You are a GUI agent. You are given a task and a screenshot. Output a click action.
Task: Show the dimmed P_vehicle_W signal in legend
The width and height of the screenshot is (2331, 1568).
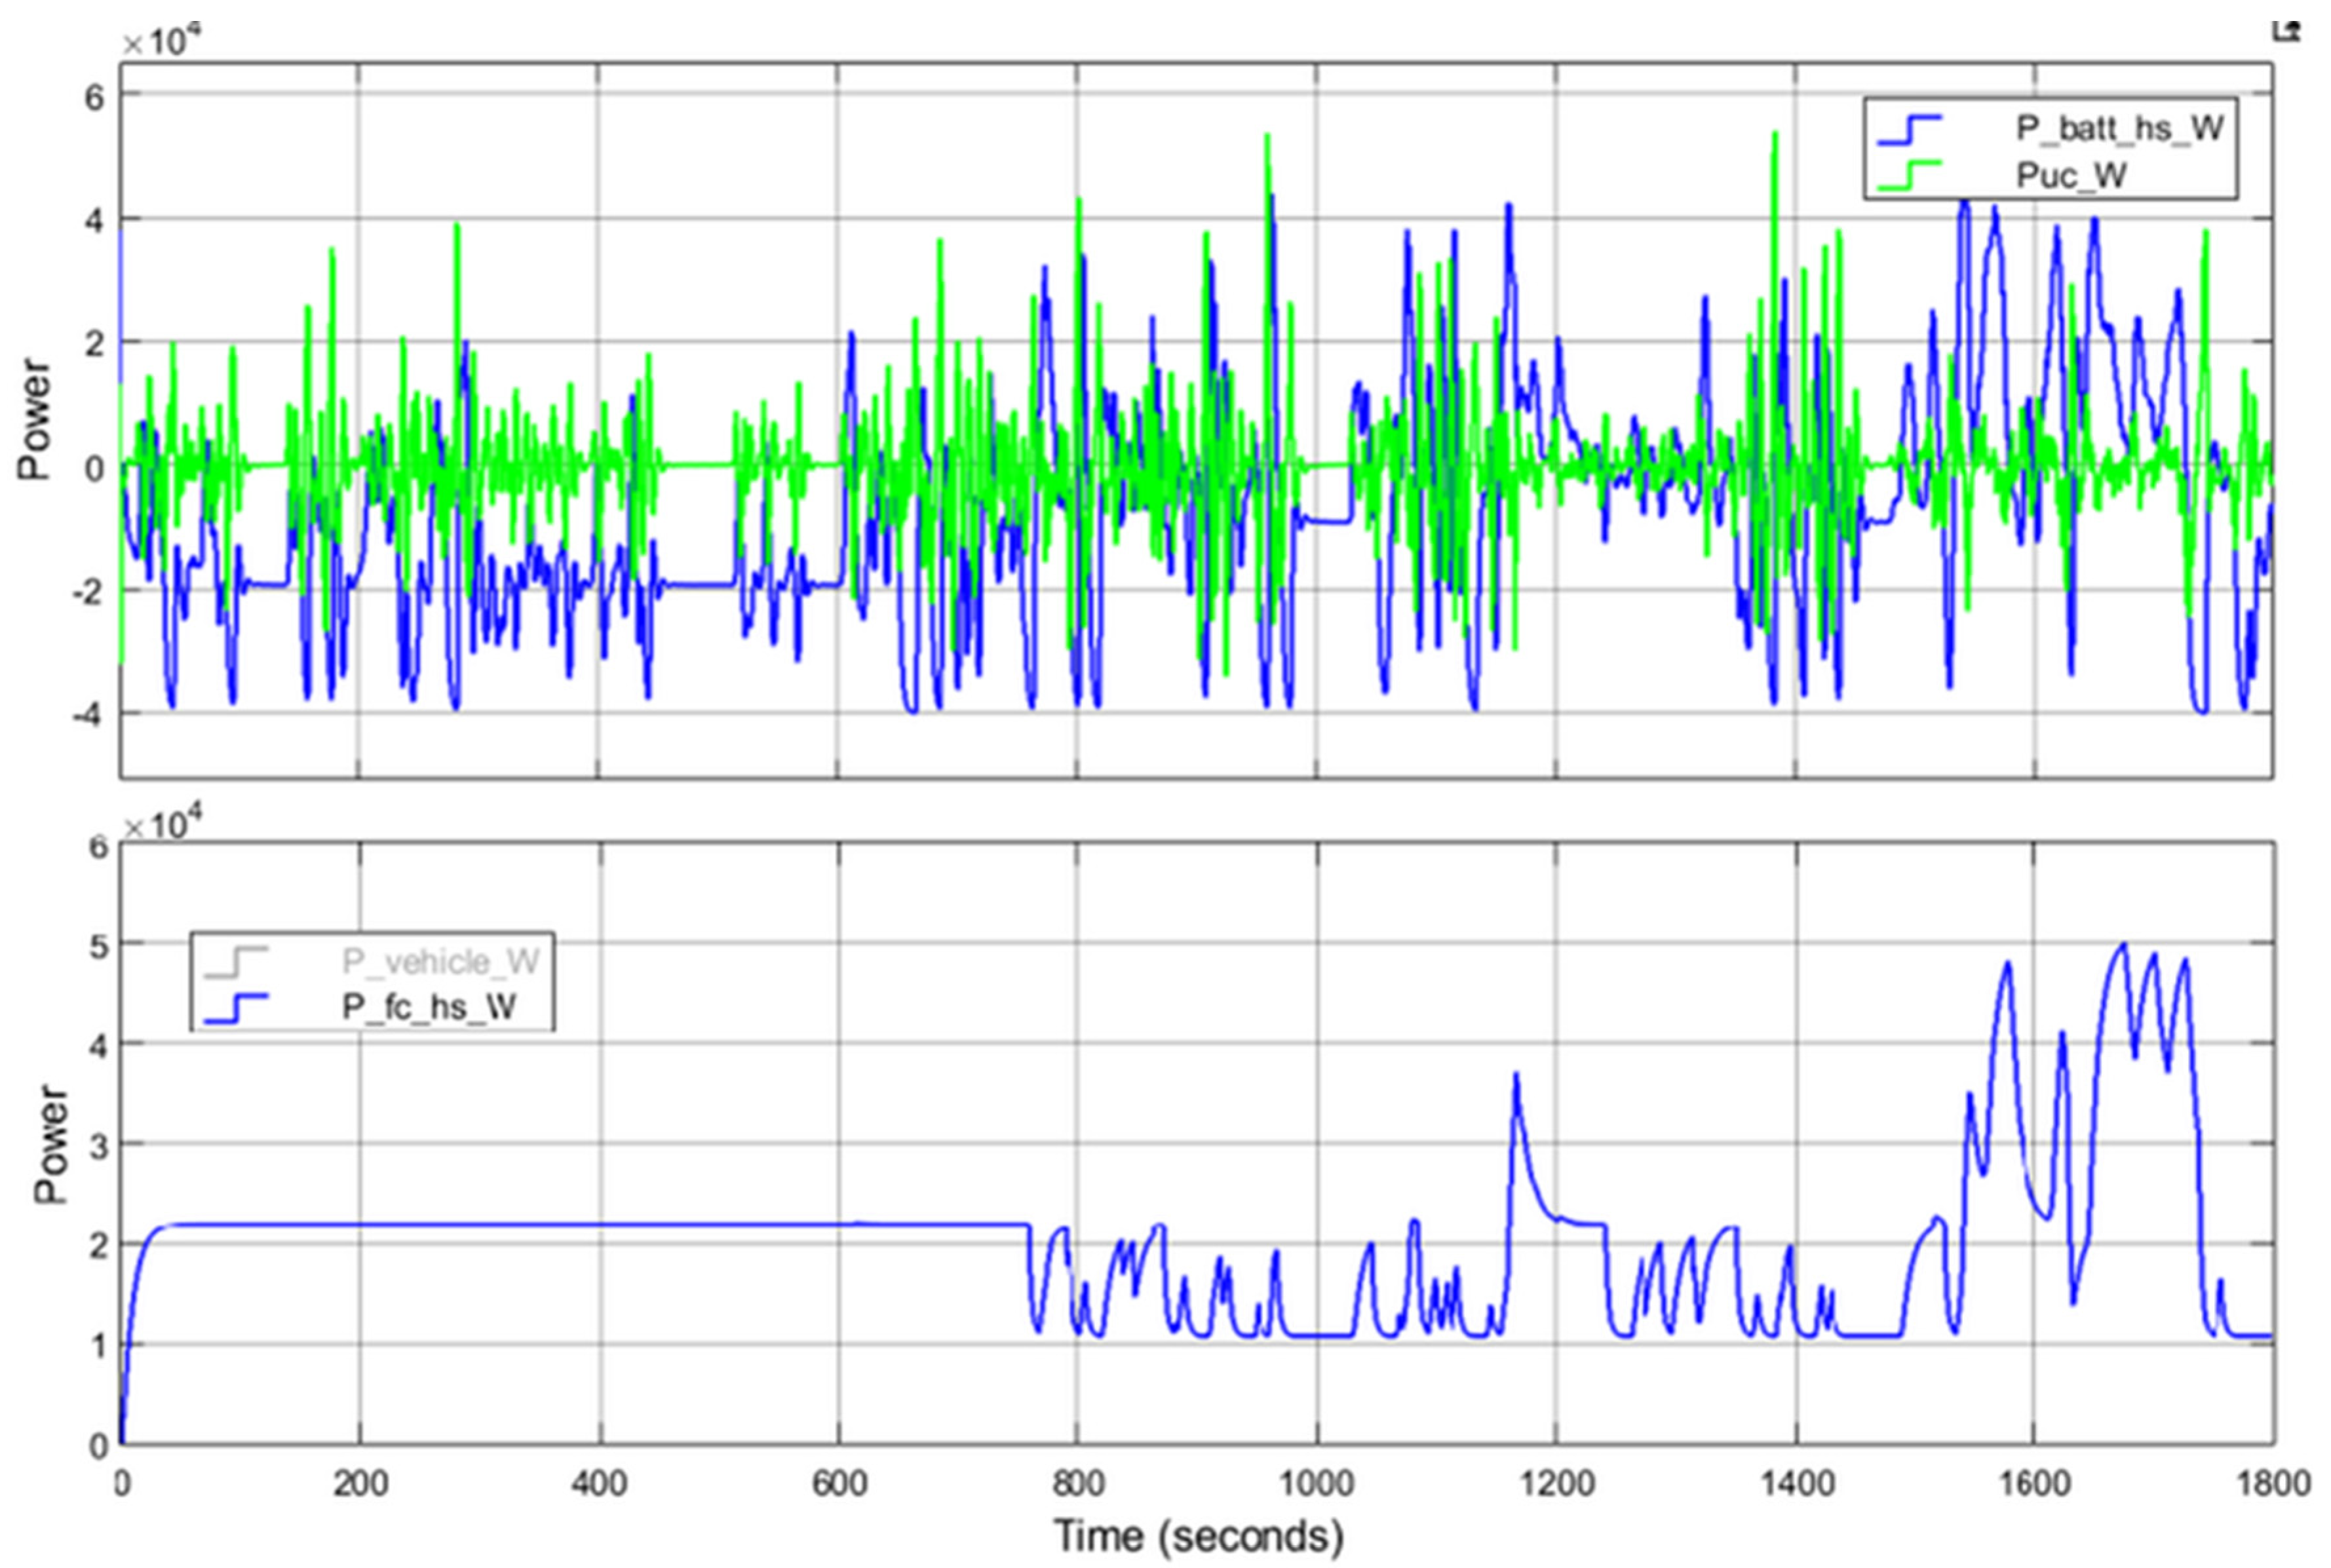[440, 962]
